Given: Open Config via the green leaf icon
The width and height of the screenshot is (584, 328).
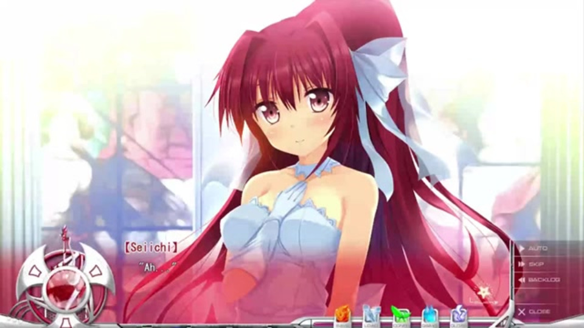Looking at the screenshot, I should [400, 317].
